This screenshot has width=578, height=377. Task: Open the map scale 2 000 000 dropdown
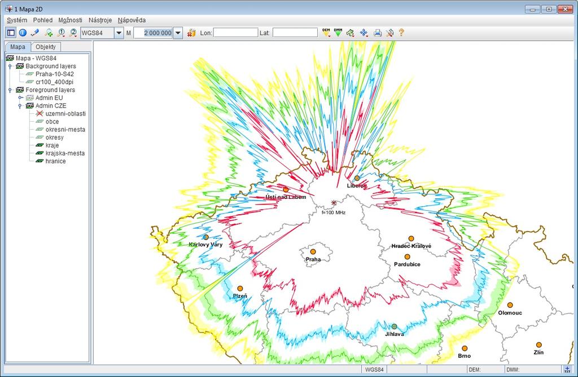[x=178, y=33]
